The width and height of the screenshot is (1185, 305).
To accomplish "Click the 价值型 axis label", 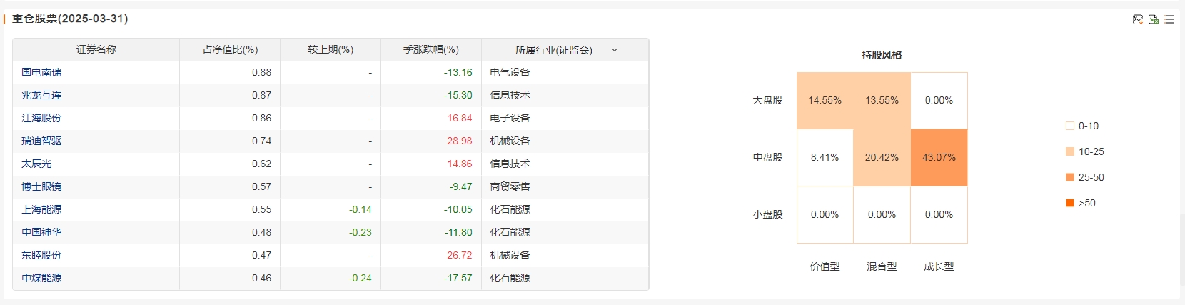I will point(825,266).
